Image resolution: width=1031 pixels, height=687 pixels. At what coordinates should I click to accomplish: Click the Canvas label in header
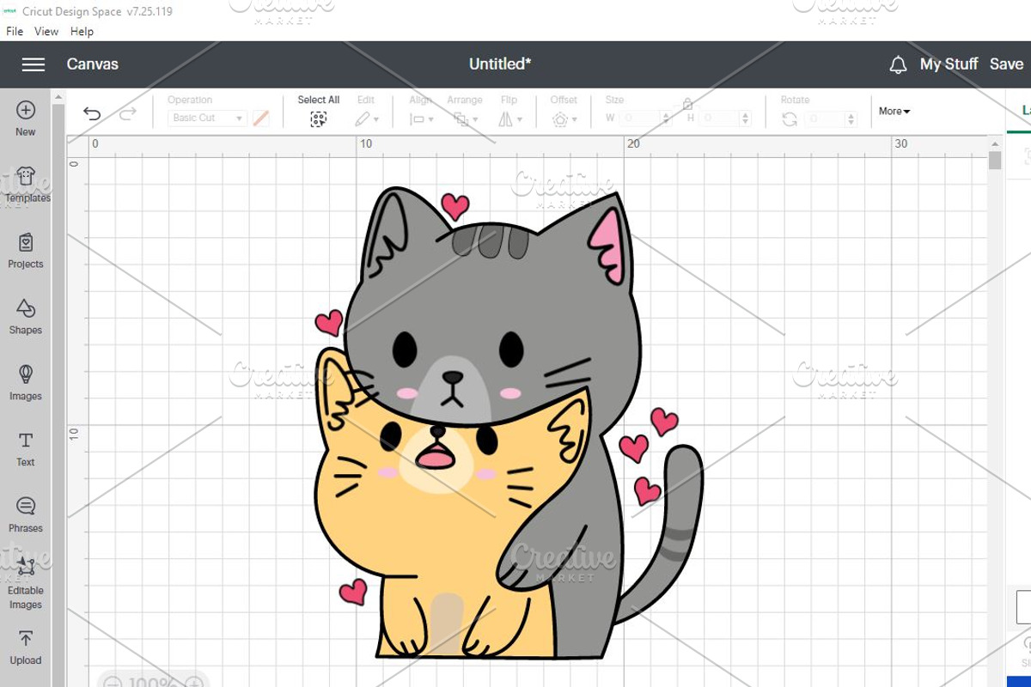[93, 64]
